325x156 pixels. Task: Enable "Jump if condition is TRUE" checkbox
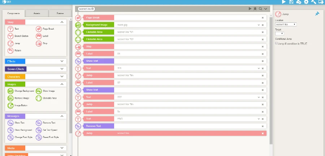(x=277, y=43)
